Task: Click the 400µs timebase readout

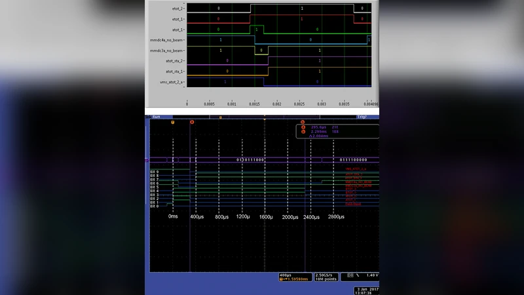Action: tap(285, 275)
